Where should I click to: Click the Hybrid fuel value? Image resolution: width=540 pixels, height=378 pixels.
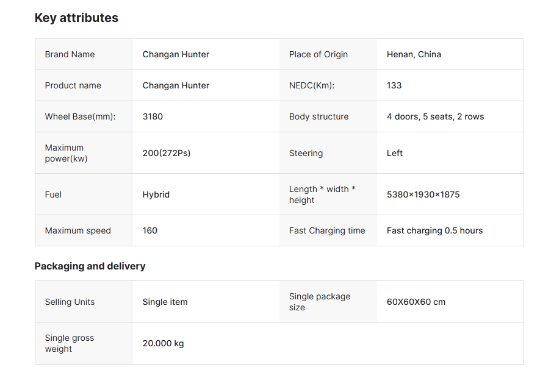(155, 194)
